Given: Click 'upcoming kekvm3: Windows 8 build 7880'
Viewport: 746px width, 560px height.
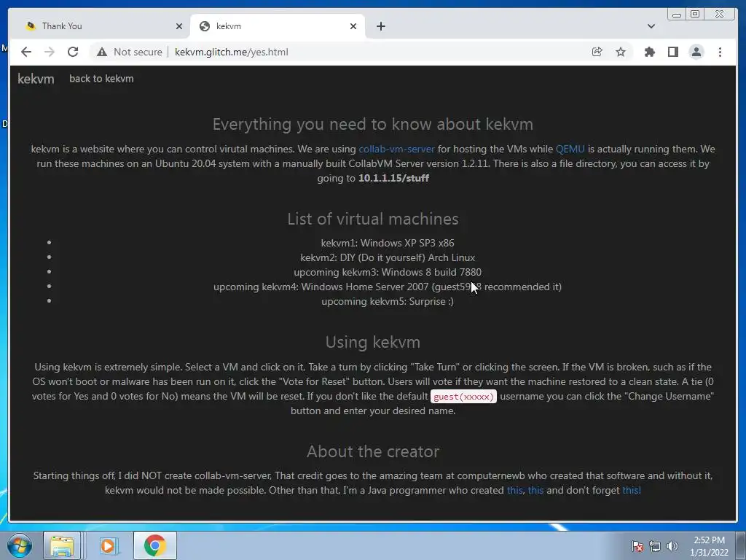Looking at the screenshot, I should pos(388,273).
